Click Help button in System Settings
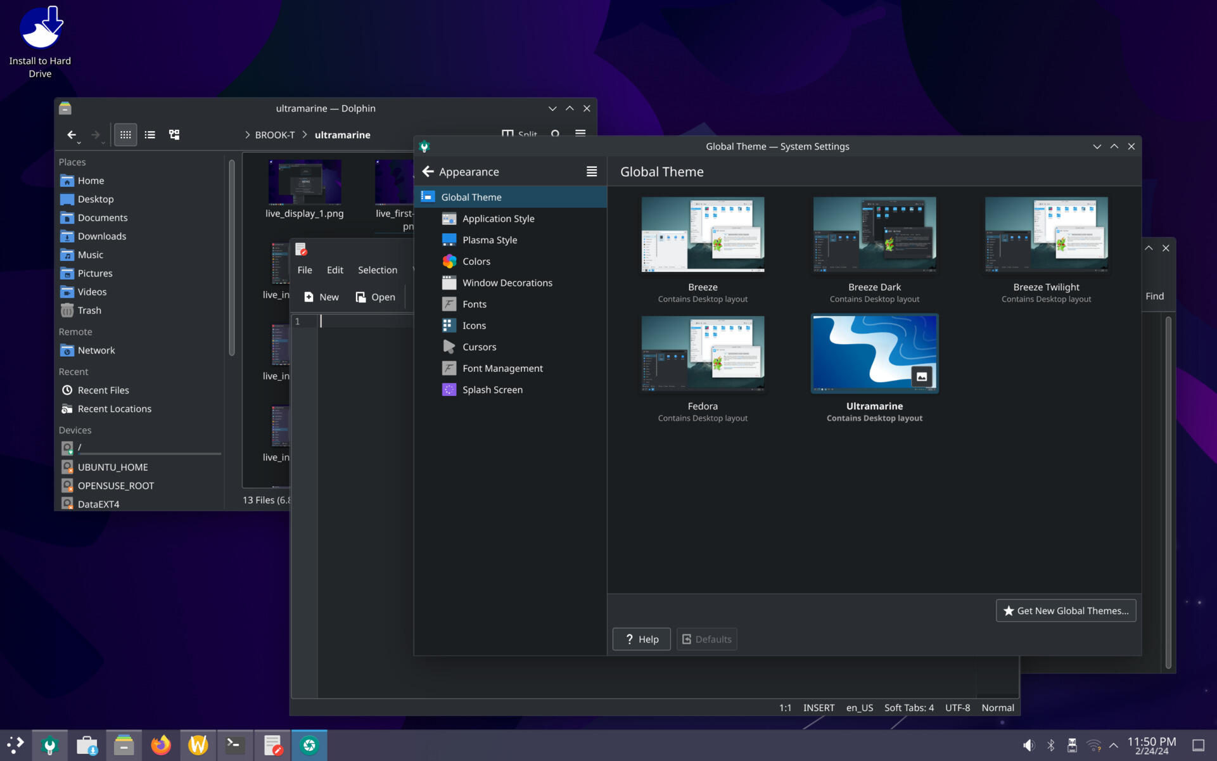This screenshot has height=761, width=1217. tap(641, 639)
